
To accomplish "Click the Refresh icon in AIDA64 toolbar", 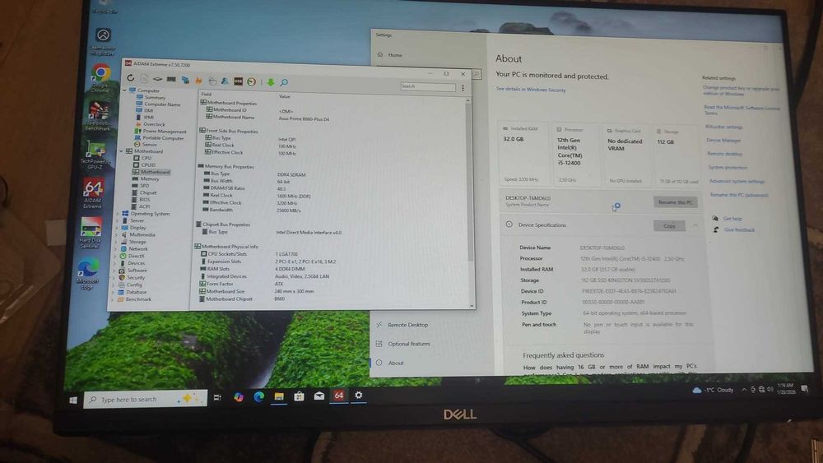I will point(131,78).
